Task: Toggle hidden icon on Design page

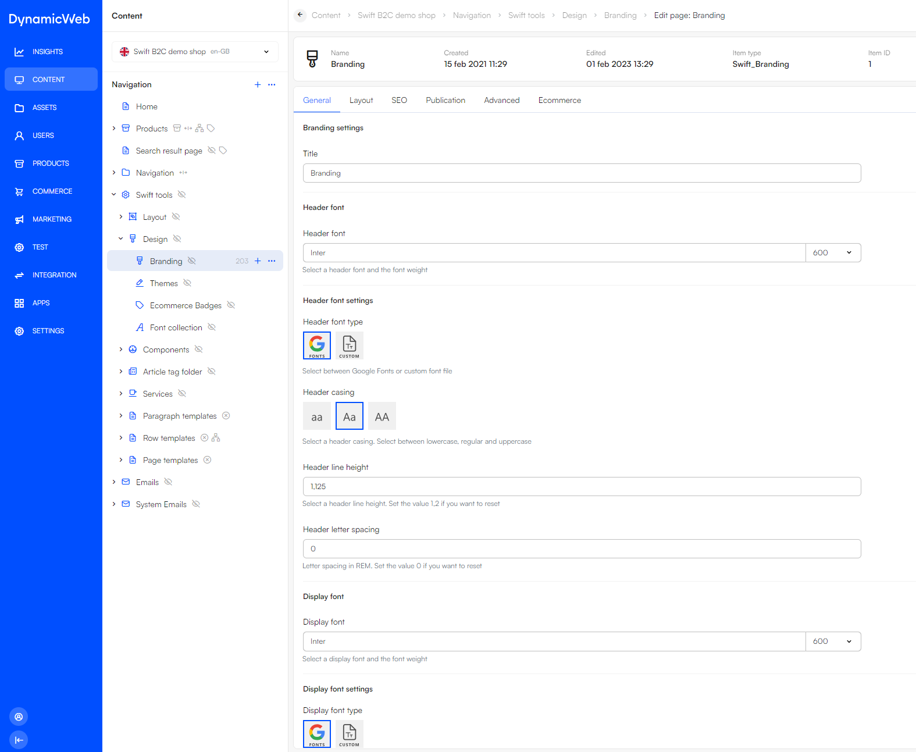Action: pos(177,239)
